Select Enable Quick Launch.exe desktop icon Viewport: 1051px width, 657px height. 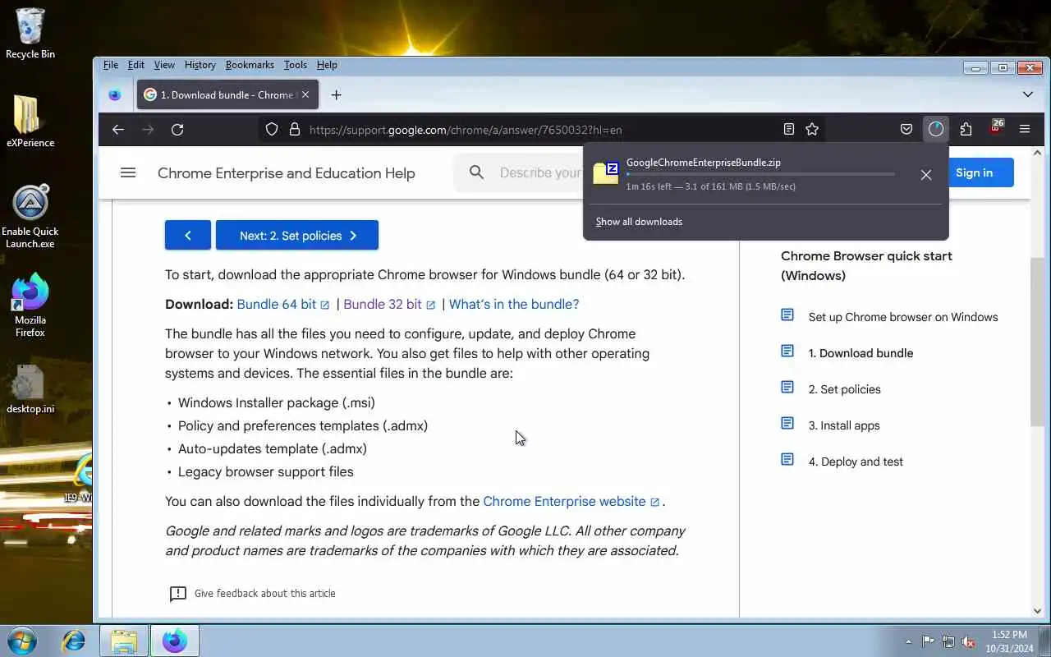[30, 217]
